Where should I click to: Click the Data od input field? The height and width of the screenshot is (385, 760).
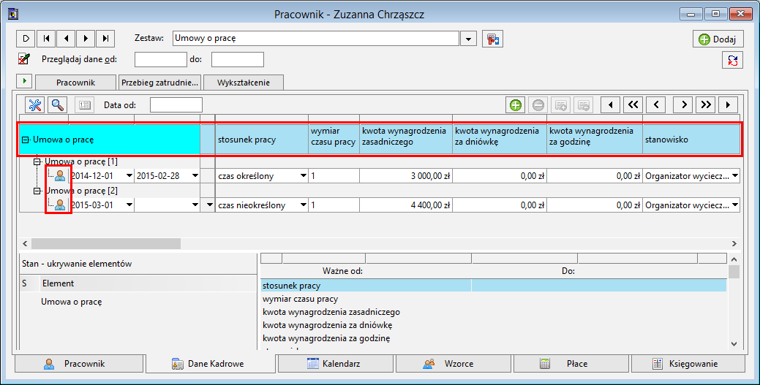tap(176, 104)
